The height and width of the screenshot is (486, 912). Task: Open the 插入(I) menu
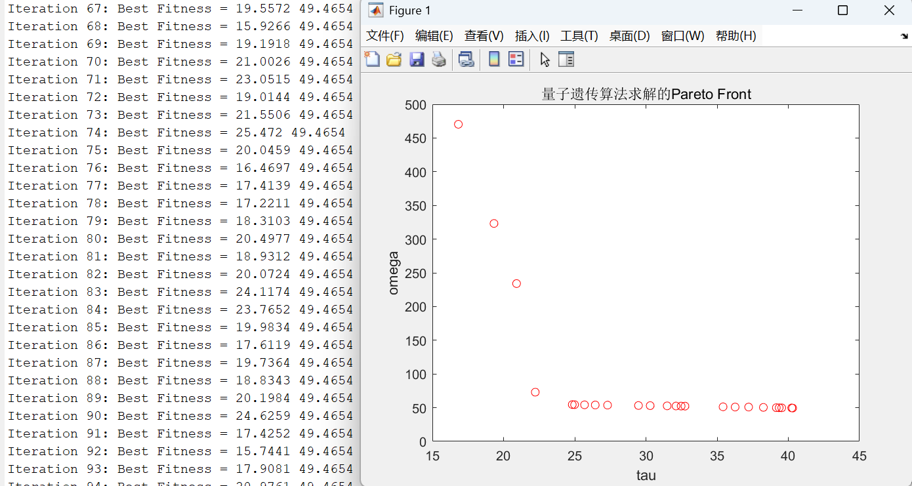tap(532, 36)
